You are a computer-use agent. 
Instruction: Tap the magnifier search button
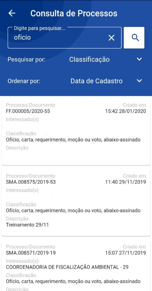134,38
